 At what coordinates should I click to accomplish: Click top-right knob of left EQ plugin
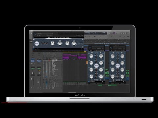coord(101,56)
